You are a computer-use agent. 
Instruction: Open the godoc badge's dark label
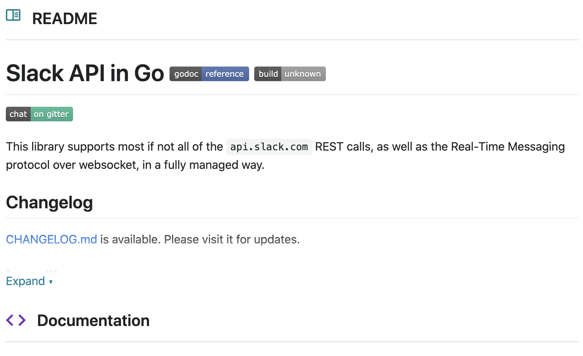[186, 74]
